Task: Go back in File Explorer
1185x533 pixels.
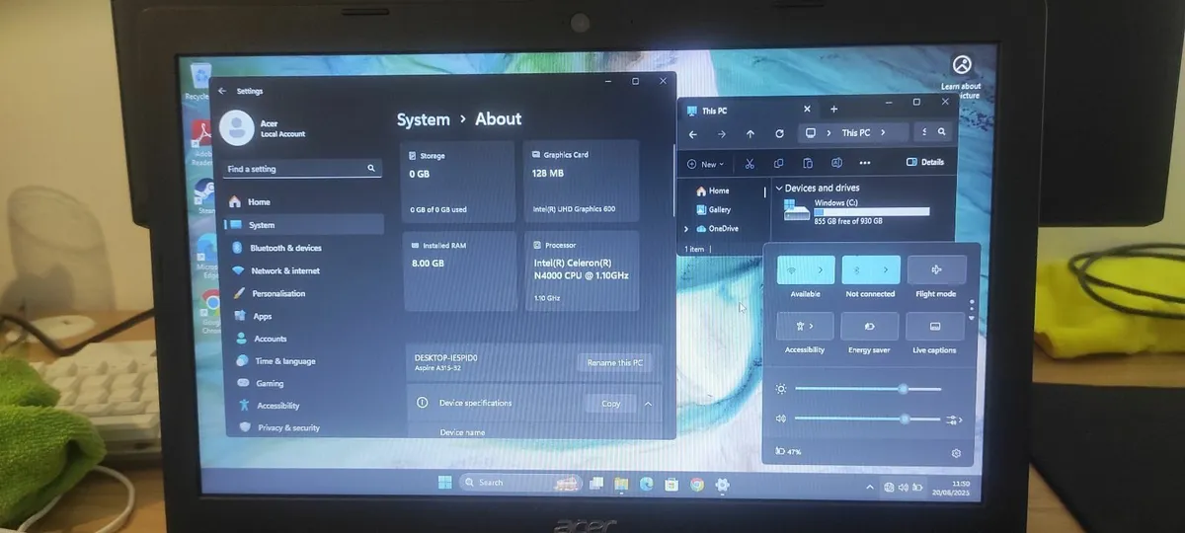Action: [693, 133]
